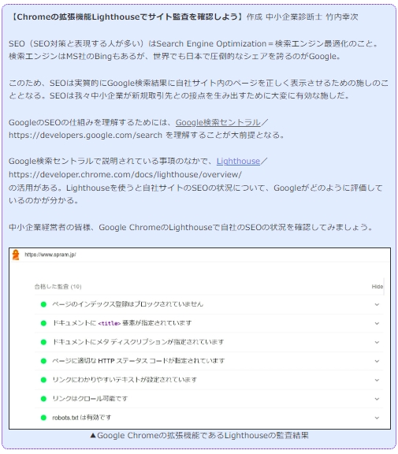Click the robots.txt は有効です text
Screen dimensions: 398x454
[x=82, y=417]
